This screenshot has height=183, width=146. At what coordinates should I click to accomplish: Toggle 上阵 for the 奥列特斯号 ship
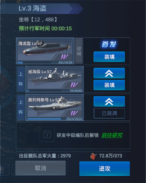(x=21, y=107)
